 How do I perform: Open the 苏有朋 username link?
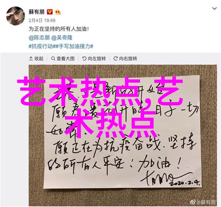tap(36, 12)
